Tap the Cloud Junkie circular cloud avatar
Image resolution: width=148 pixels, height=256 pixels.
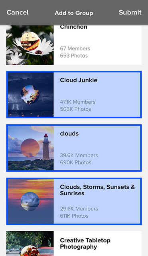(30, 94)
